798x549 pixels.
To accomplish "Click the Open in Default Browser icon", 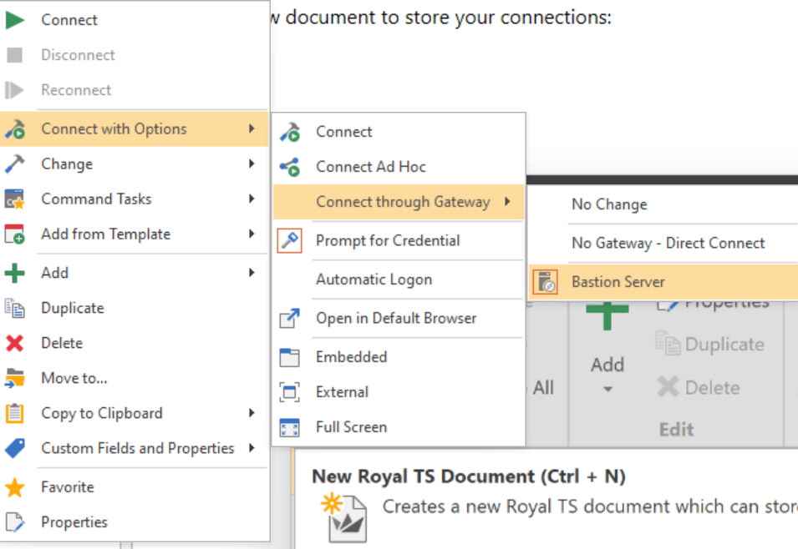I will (289, 318).
